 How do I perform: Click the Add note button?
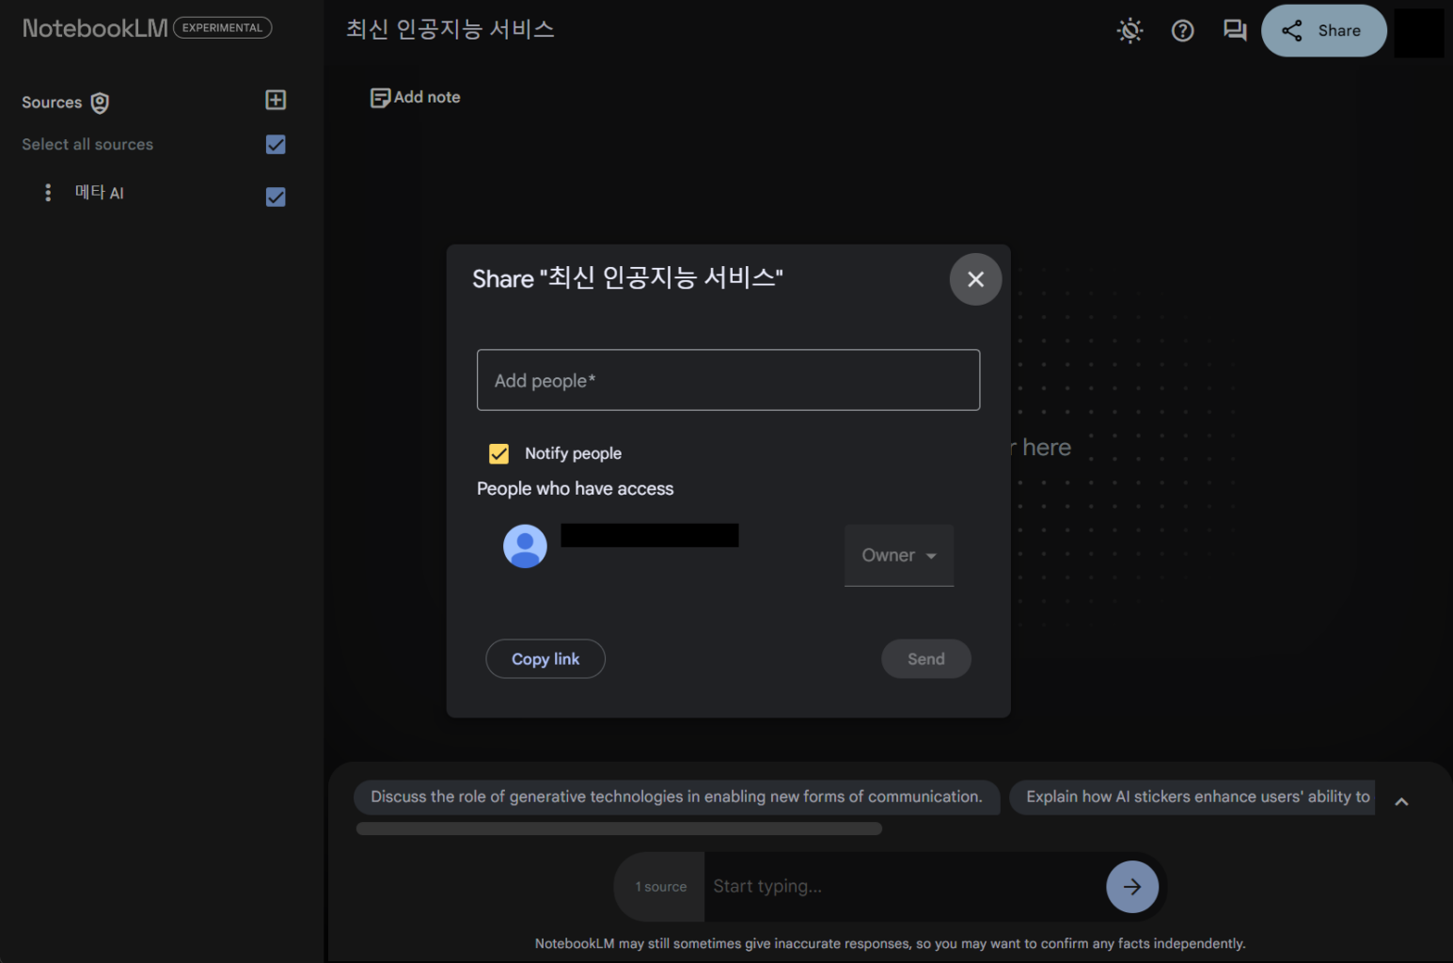[x=415, y=97]
